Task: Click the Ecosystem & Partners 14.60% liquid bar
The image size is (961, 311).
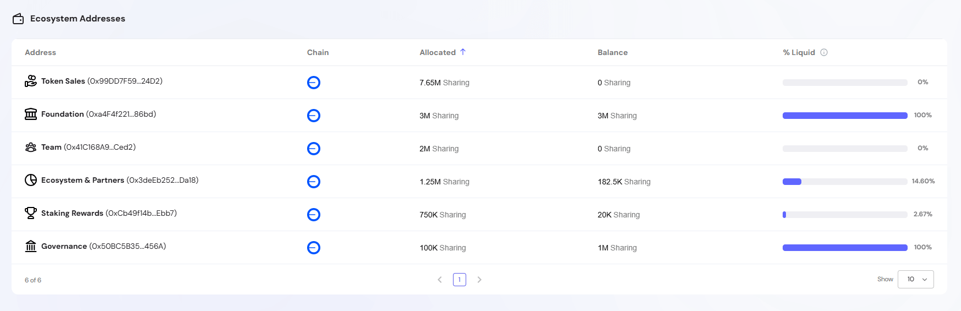Action: click(845, 182)
